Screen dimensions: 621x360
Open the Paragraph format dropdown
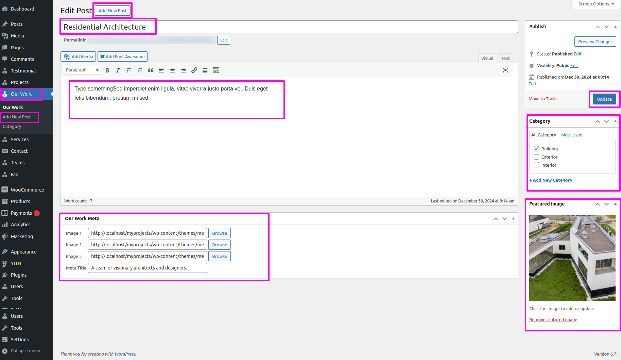[x=82, y=70]
